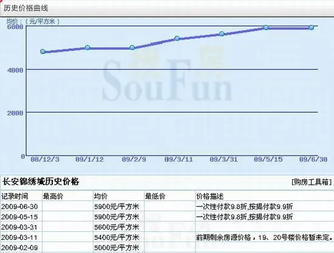Click the 长安锦绣城历史价格 heading

point(41,182)
